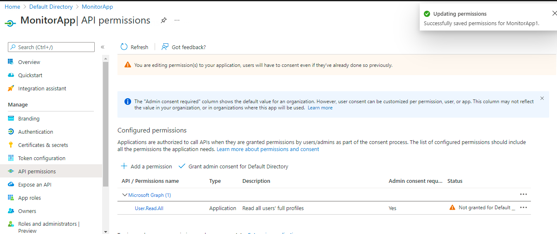Viewport: 557px width, 234px height.
Task: Go to Home breadcrumb
Action: [12, 7]
